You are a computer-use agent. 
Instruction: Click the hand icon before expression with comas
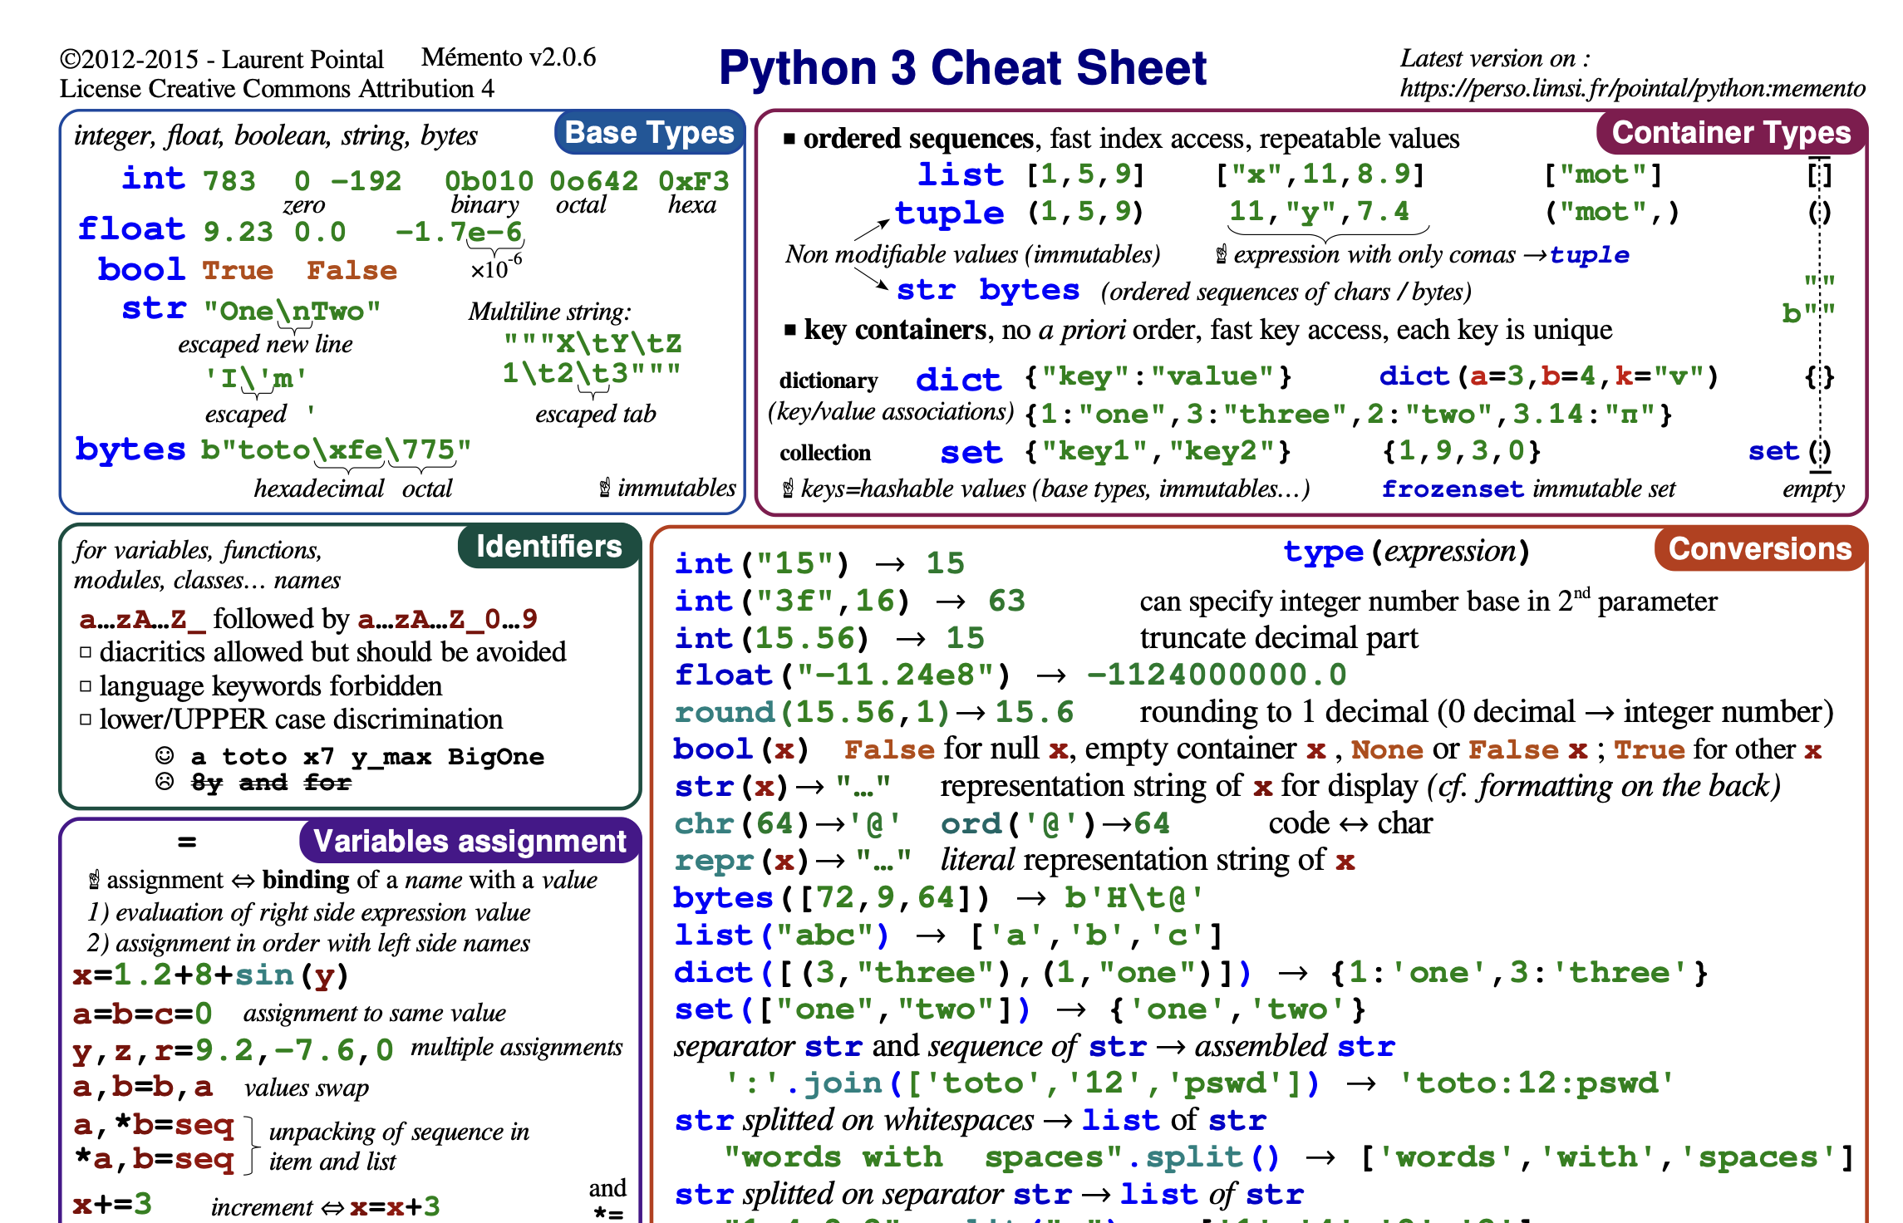click(1221, 254)
